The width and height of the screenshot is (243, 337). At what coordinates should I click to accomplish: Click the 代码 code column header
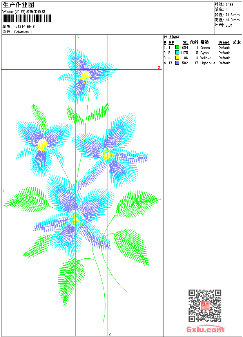[x=194, y=42]
